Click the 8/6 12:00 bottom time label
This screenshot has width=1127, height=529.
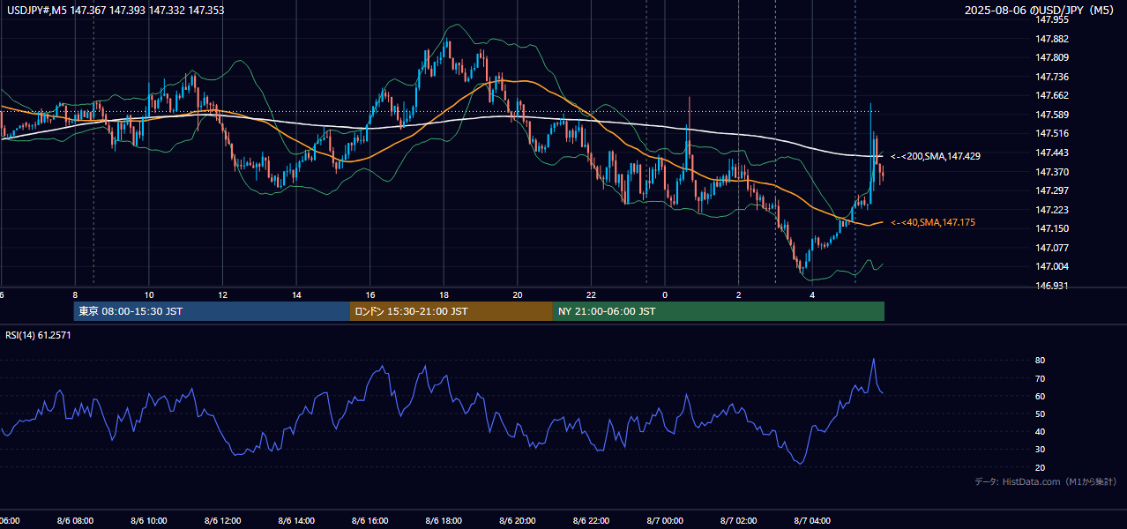[x=222, y=520]
